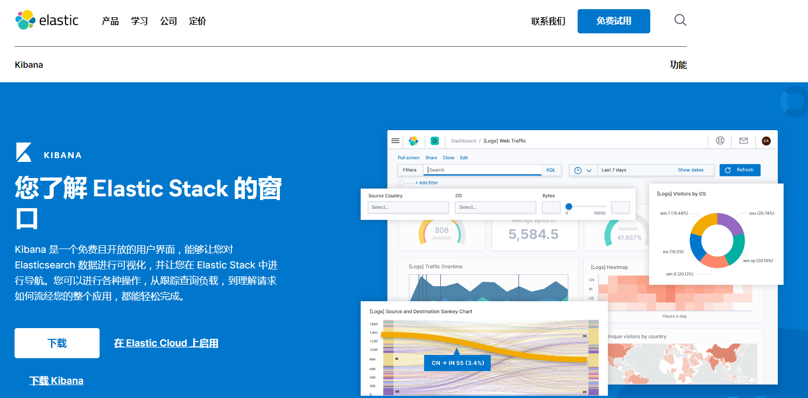Click the 免费试用 button
Screen dimensions: 808x398
614,21
